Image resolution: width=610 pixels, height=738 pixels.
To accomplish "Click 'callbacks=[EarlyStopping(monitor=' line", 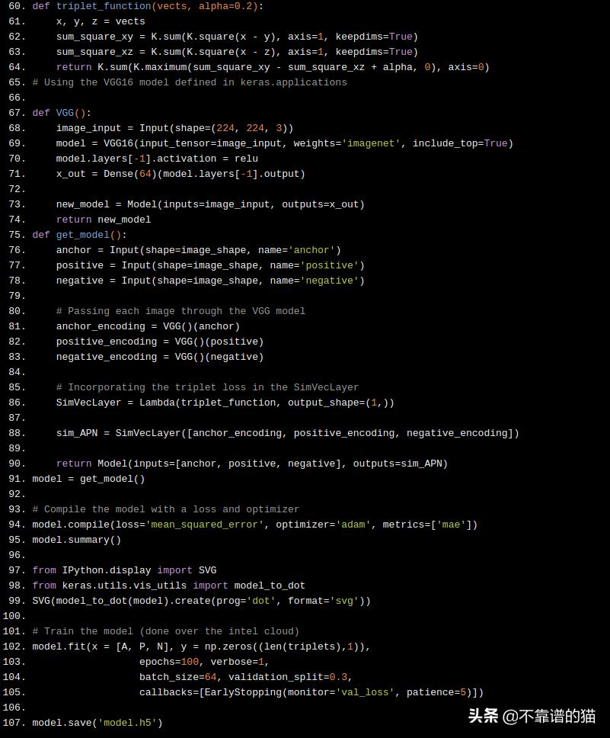I will click(x=311, y=692).
